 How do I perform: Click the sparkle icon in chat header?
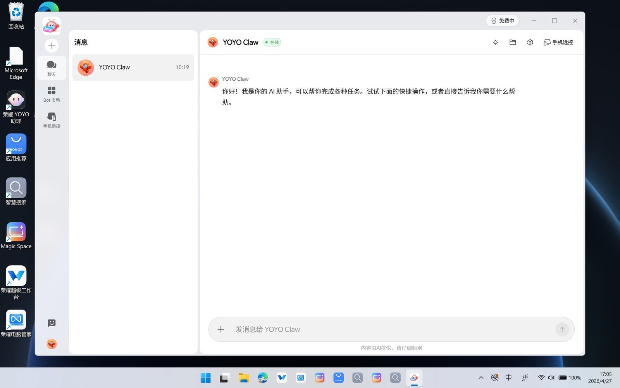495,42
